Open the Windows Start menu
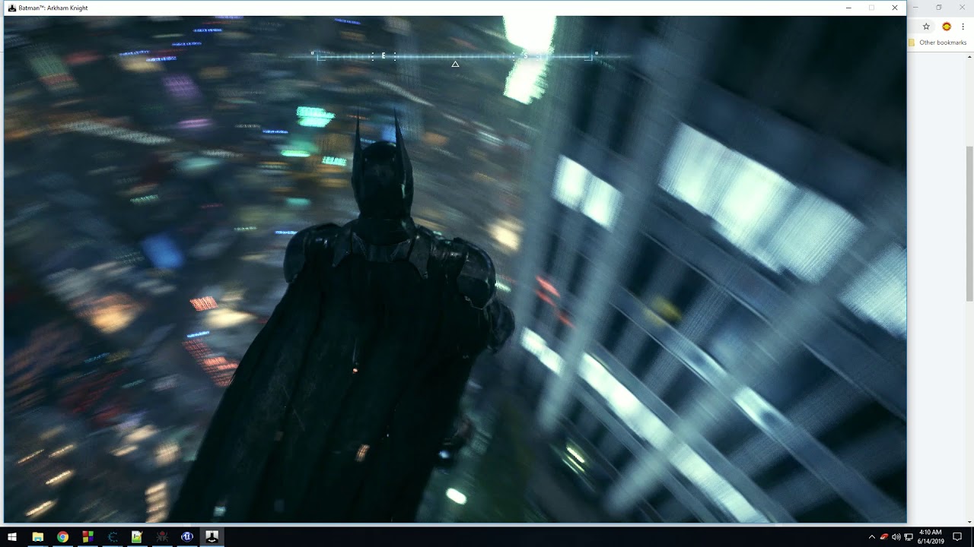974x547 pixels. tap(12, 536)
